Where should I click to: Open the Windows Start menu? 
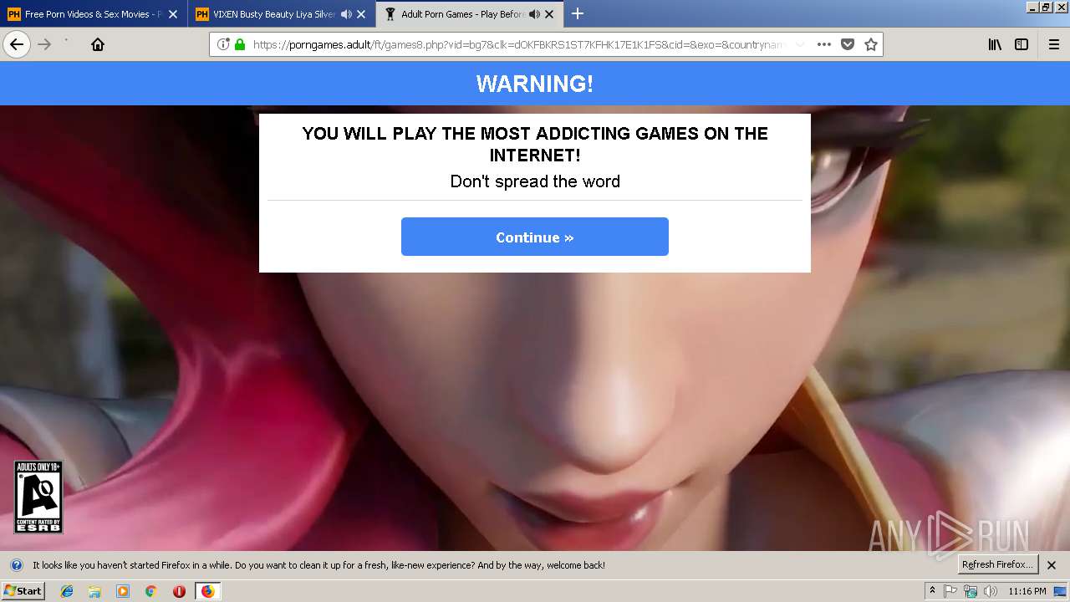click(23, 591)
